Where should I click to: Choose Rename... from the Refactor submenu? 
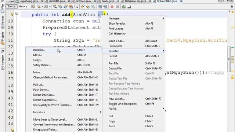tap(64, 50)
